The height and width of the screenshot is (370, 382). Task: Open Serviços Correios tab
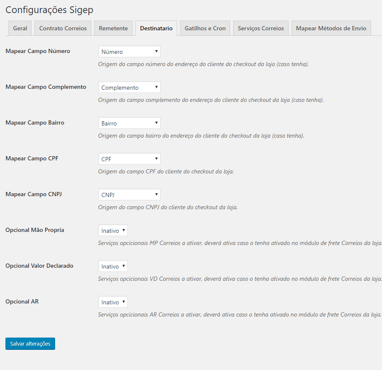point(260,28)
